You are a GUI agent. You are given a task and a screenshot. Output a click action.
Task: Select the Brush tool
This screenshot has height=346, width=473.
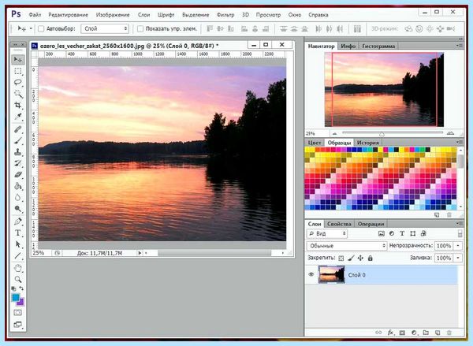(x=18, y=141)
